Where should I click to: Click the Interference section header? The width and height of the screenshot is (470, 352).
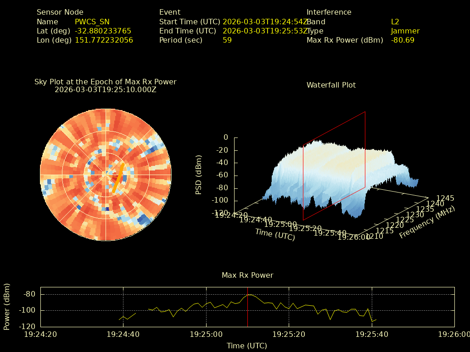pyautogui.click(x=329, y=12)
